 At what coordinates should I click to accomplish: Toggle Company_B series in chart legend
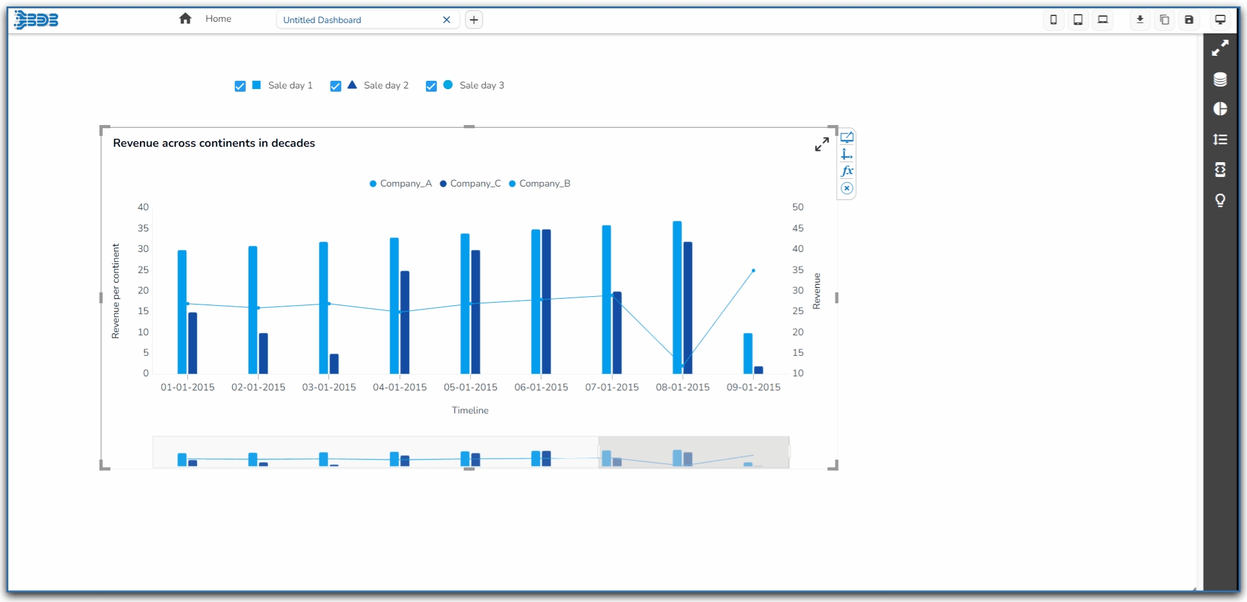click(x=539, y=183)
